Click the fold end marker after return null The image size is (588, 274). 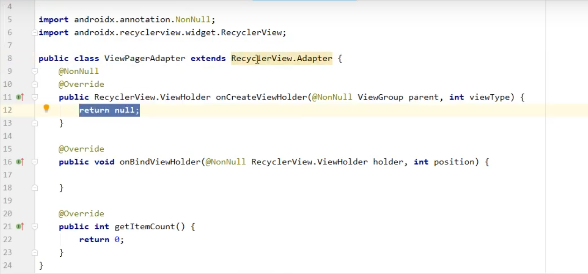(35, 123)
